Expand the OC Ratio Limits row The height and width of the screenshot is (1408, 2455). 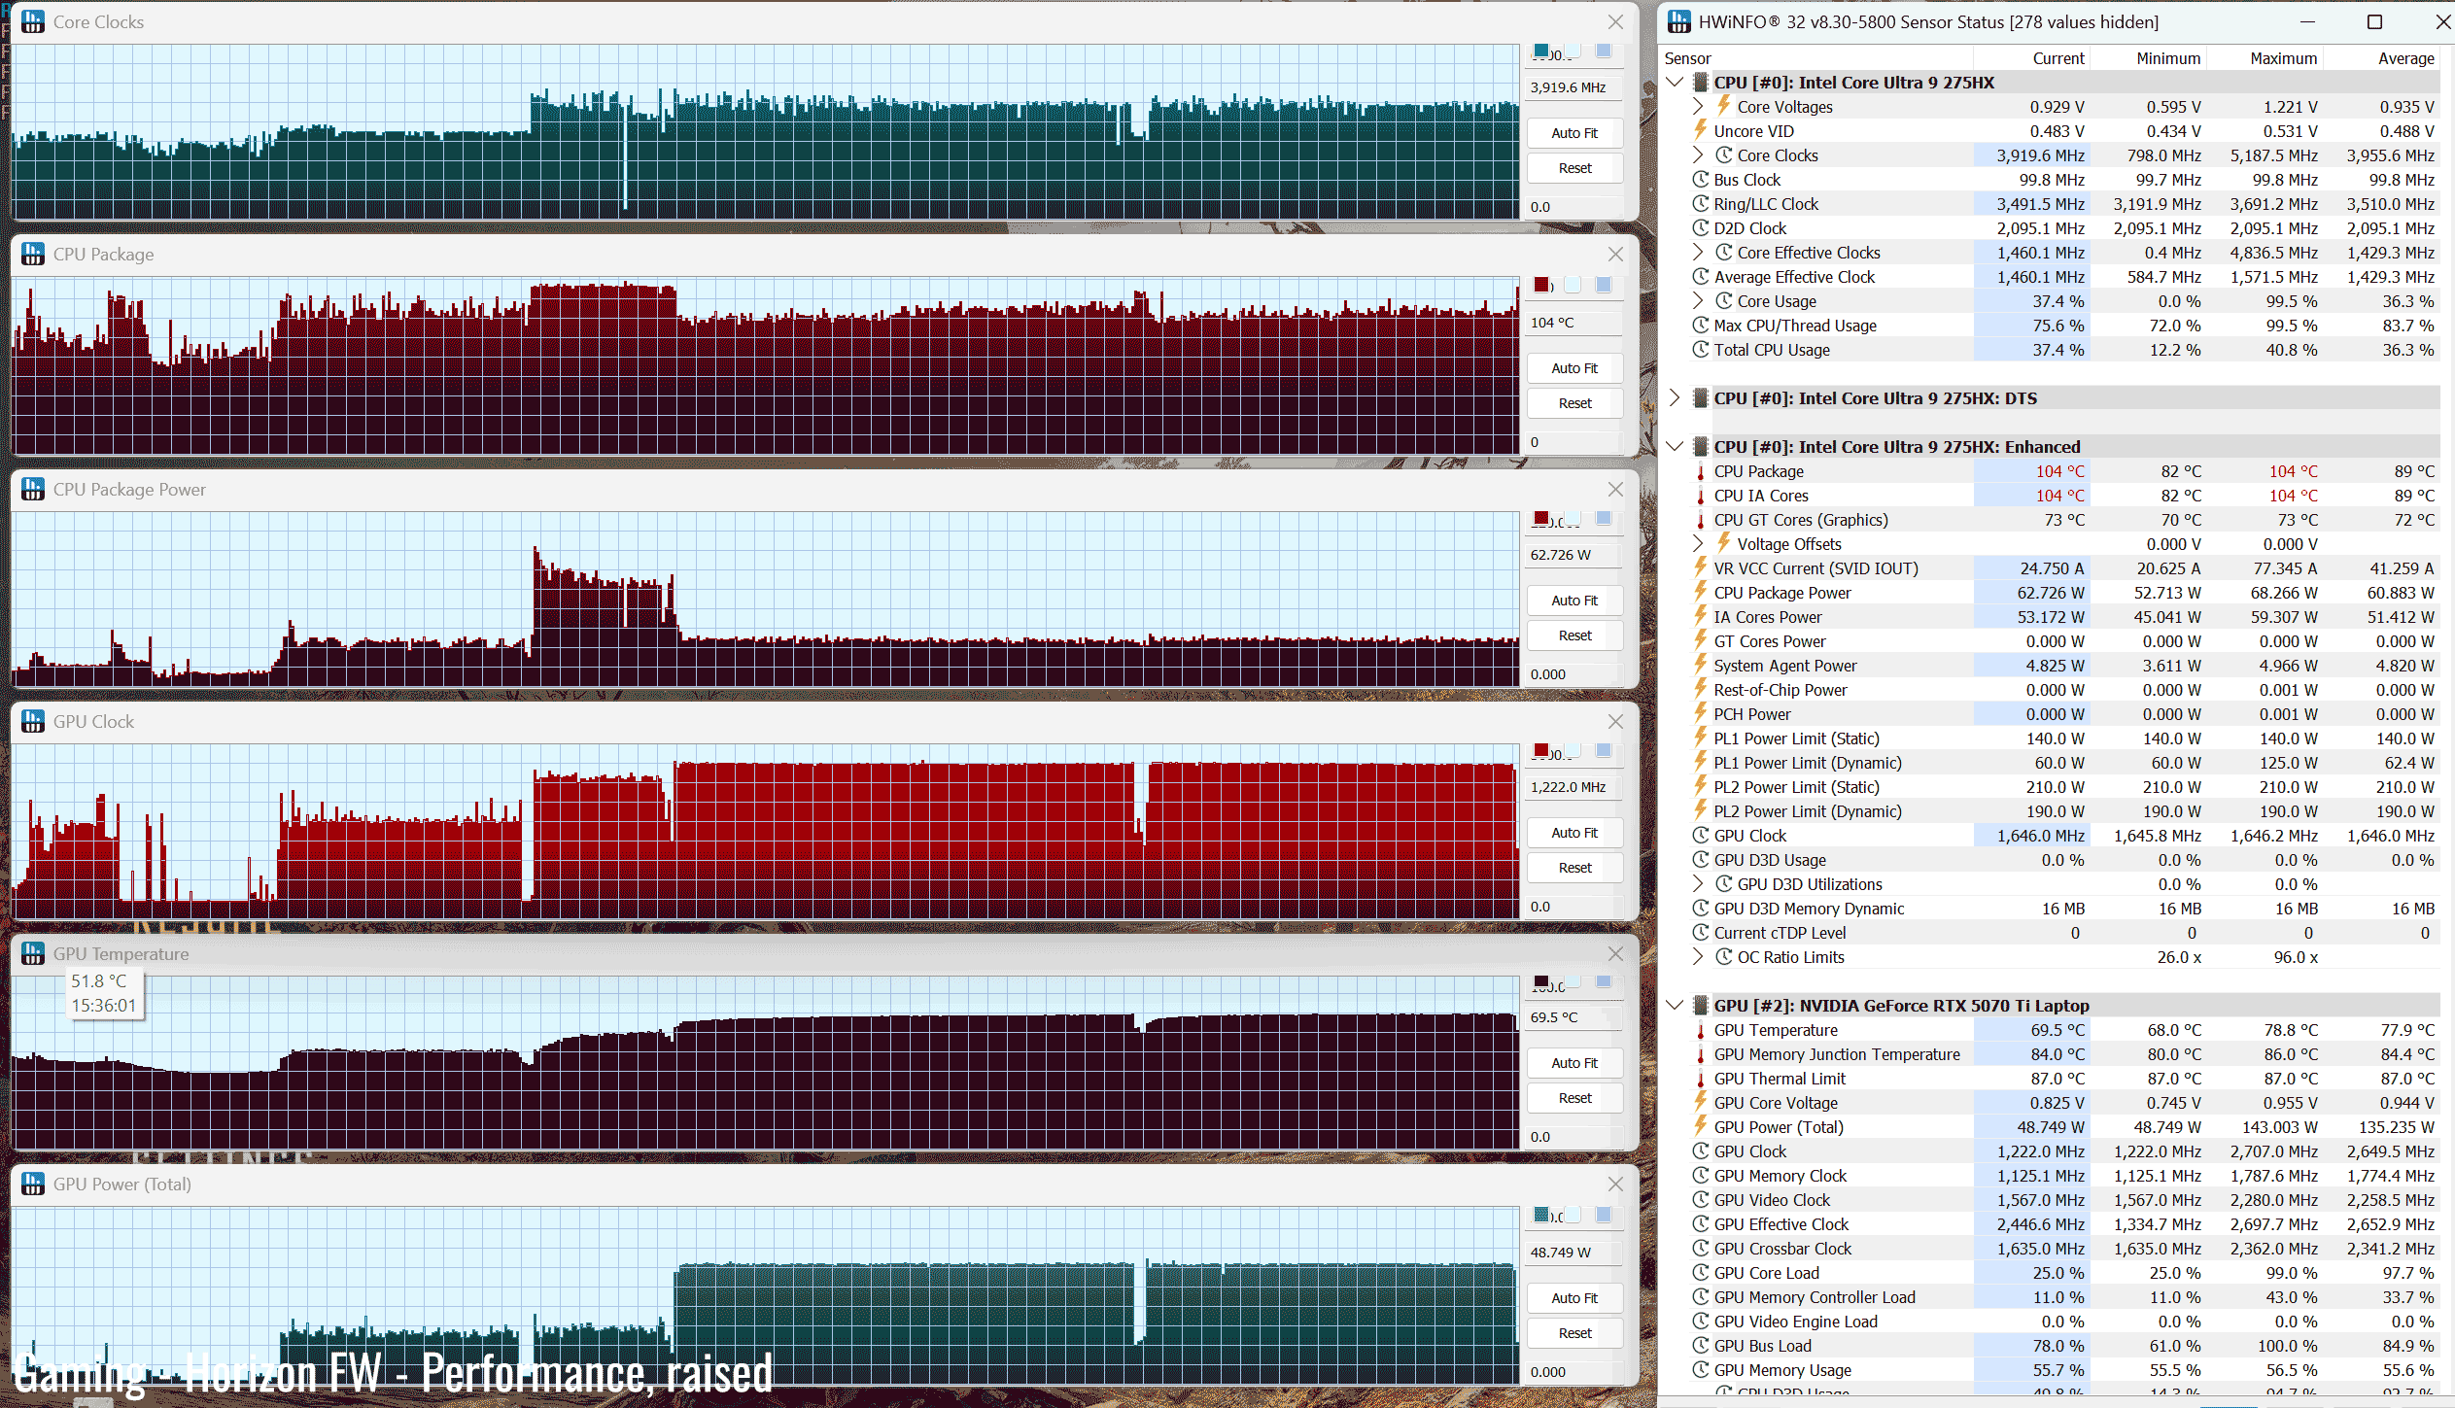point(1697,956)
